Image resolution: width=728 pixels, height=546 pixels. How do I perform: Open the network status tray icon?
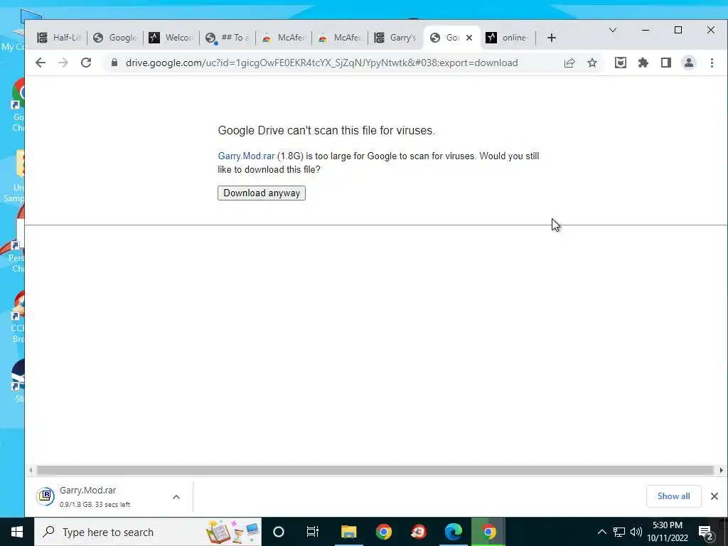point(619,532)
